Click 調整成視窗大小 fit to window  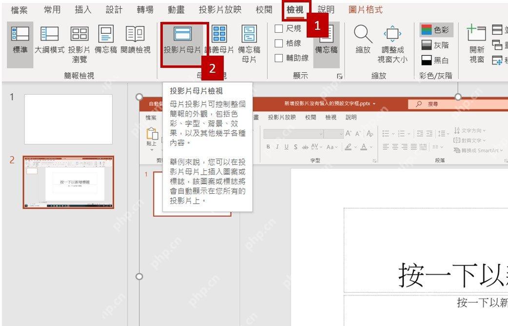(x=392, y=44)
